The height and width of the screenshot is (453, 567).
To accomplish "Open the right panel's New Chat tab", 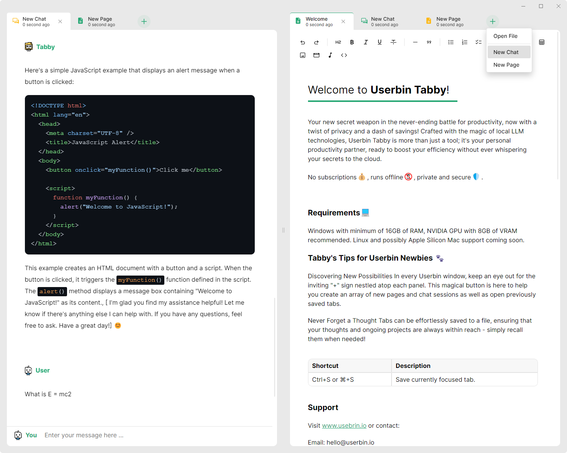I will point(385,21).
